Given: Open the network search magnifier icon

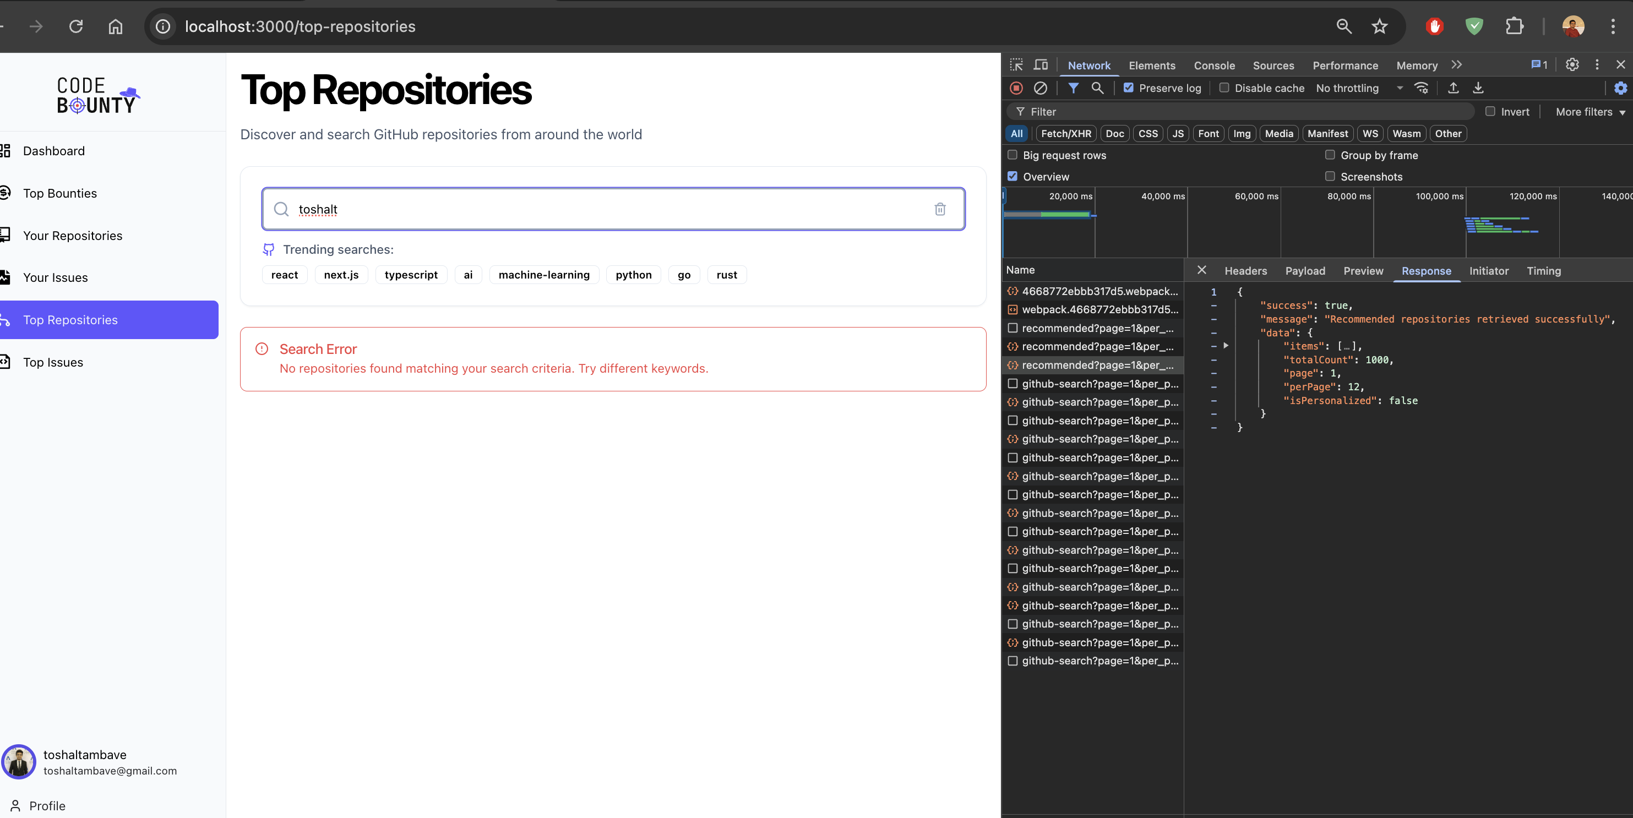Looking at the screenshot, I should click(1097, 88).
